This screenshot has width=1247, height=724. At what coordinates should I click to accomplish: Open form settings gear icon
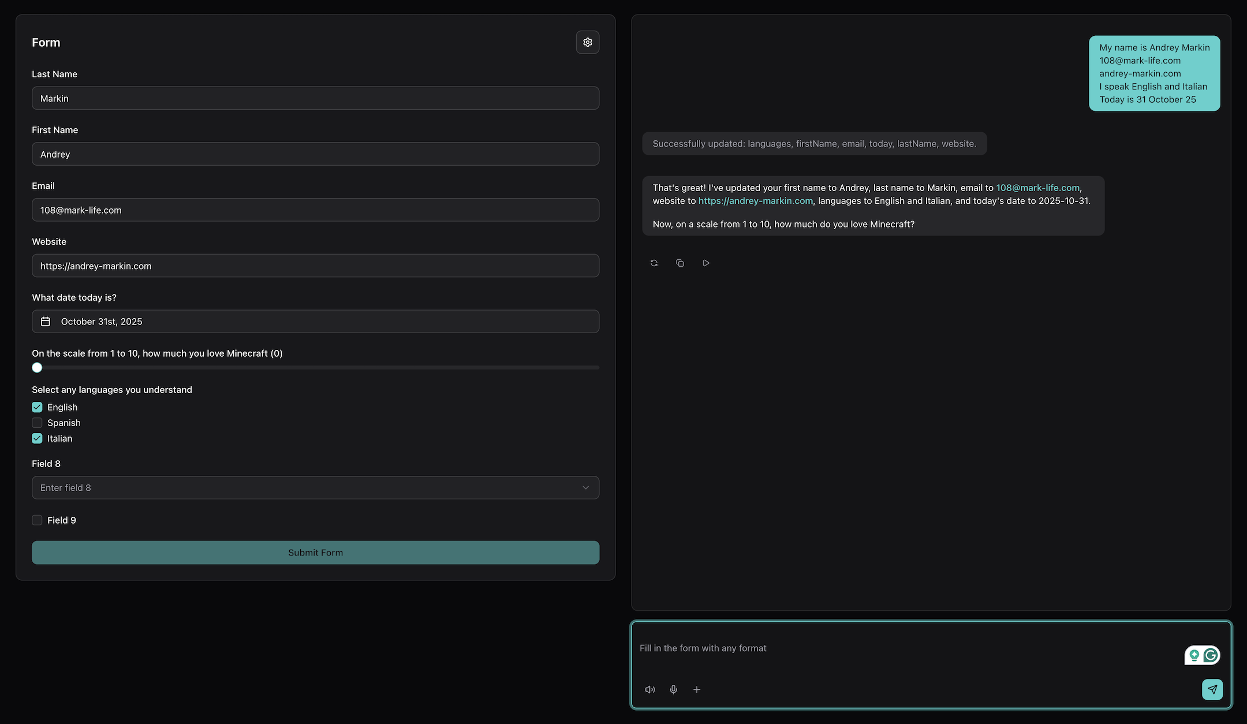tap(587, 42)
